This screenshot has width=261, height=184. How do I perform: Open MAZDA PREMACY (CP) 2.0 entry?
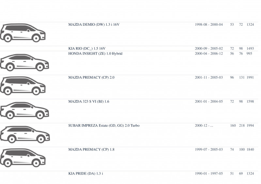[x=91, y=77]
